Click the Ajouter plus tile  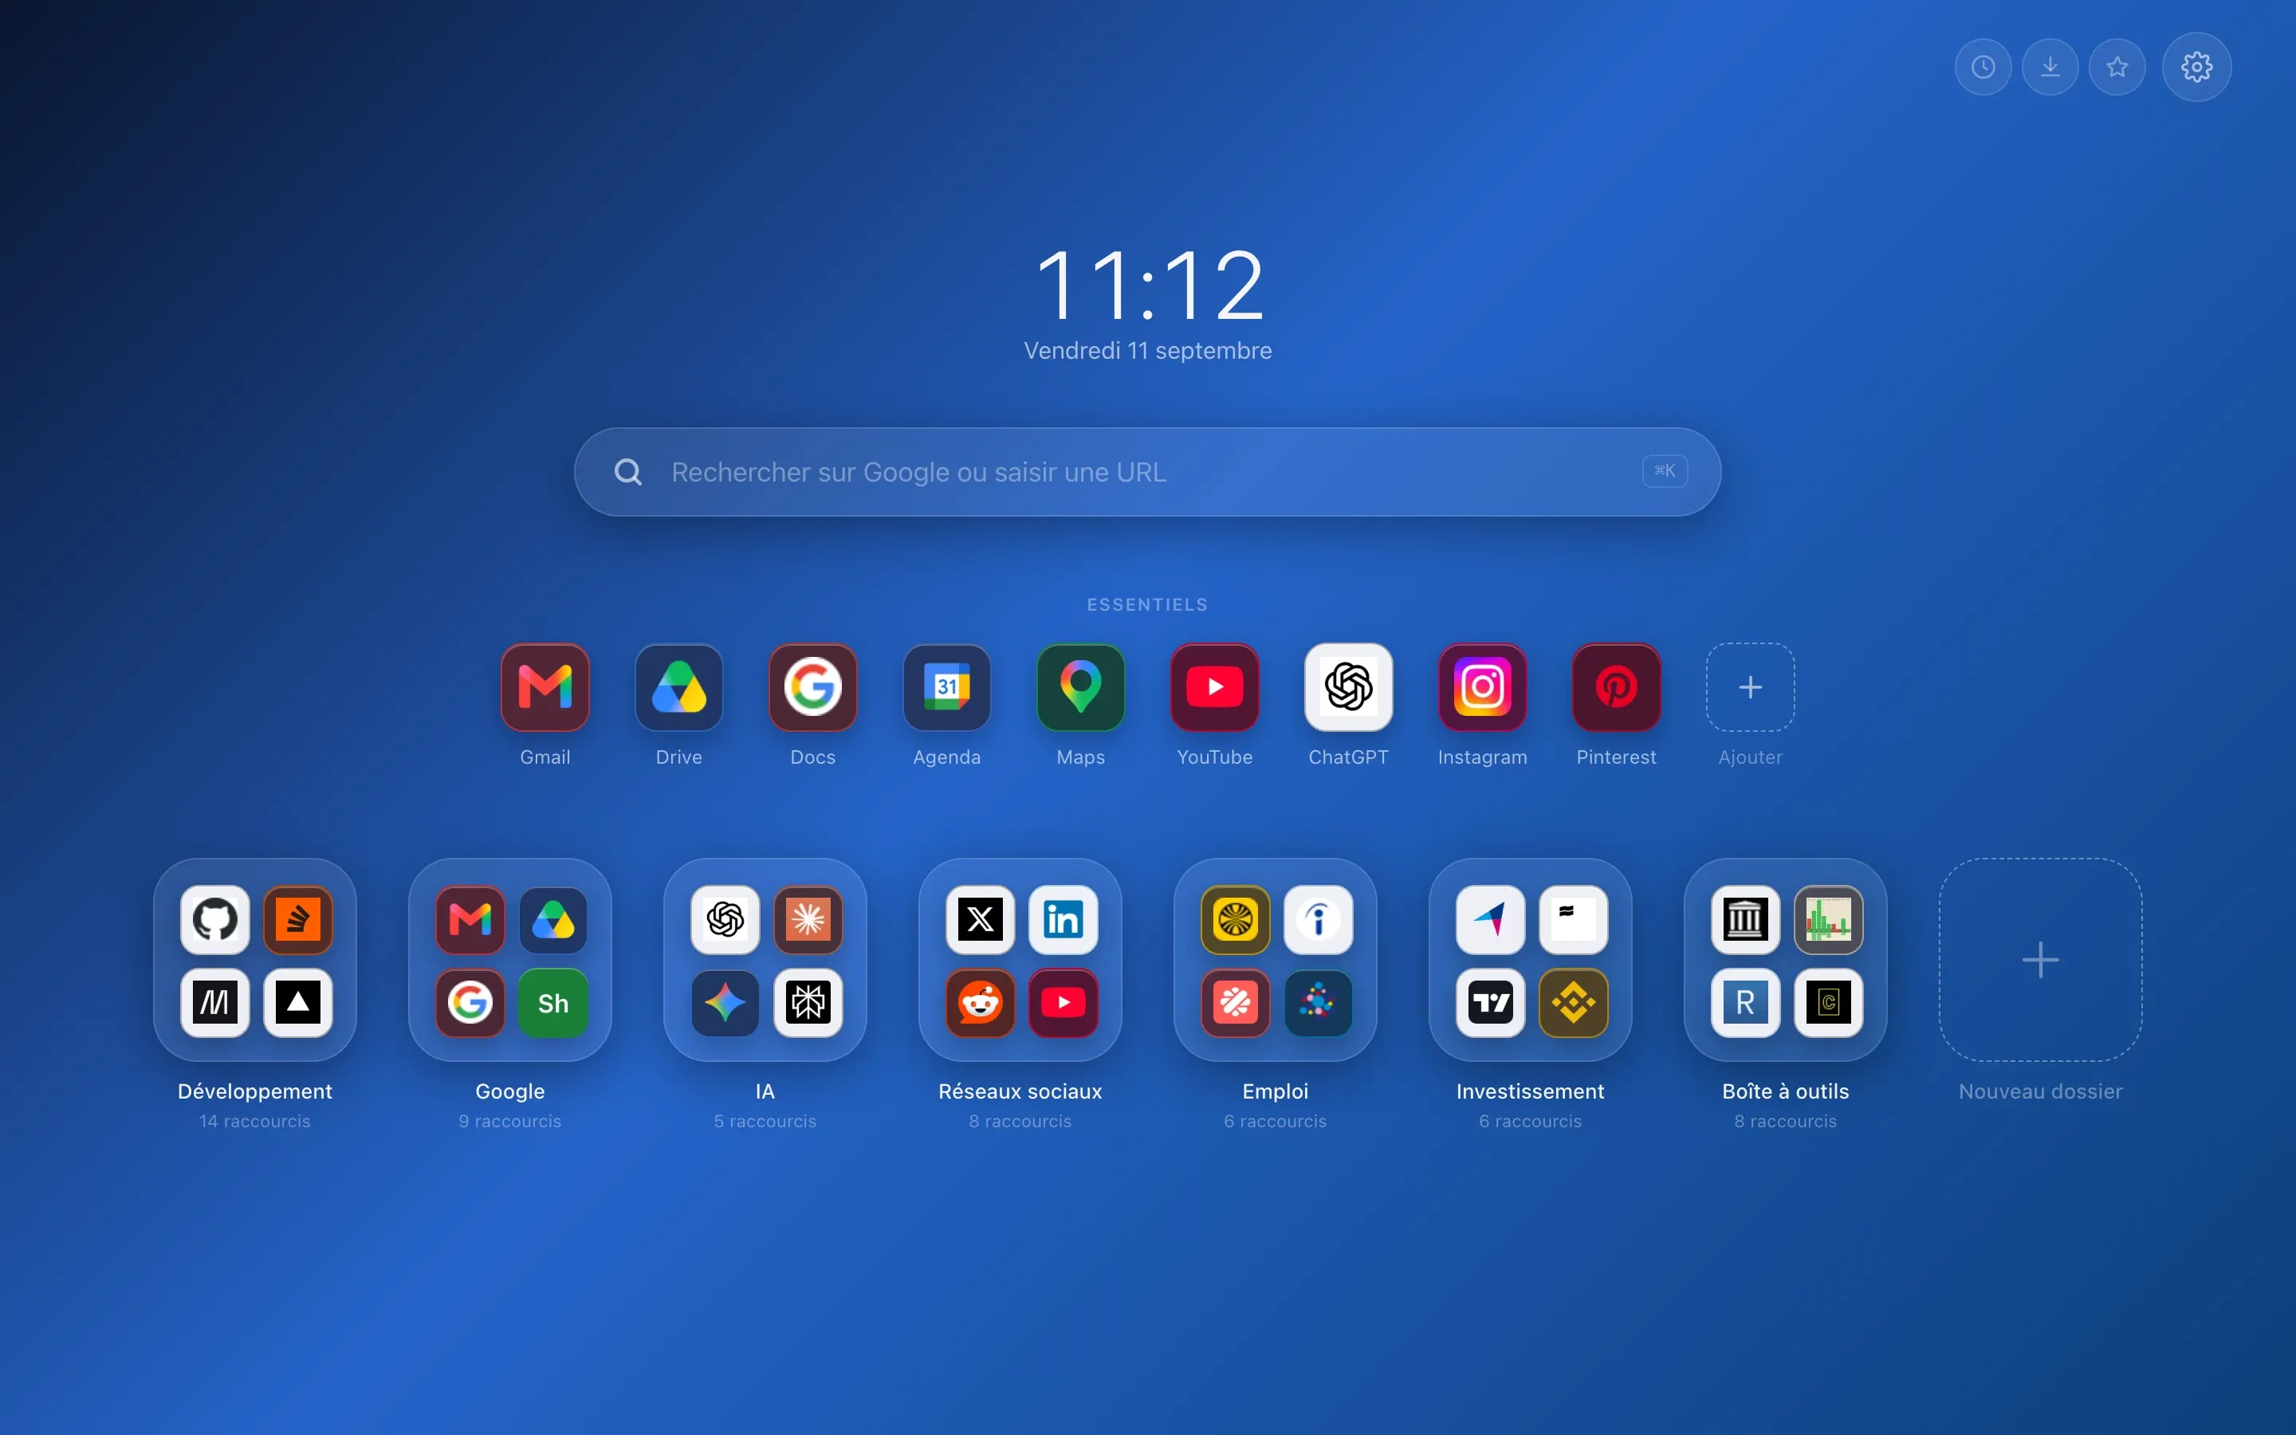click(1751, 687)
